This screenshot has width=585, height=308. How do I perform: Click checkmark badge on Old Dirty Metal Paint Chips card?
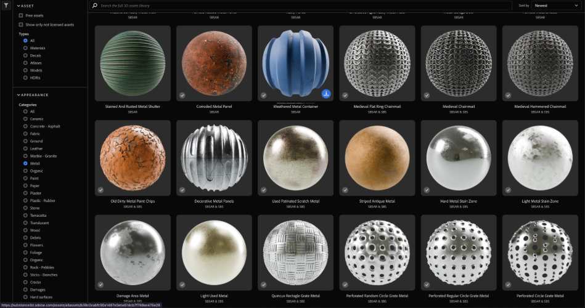[100, 190]
